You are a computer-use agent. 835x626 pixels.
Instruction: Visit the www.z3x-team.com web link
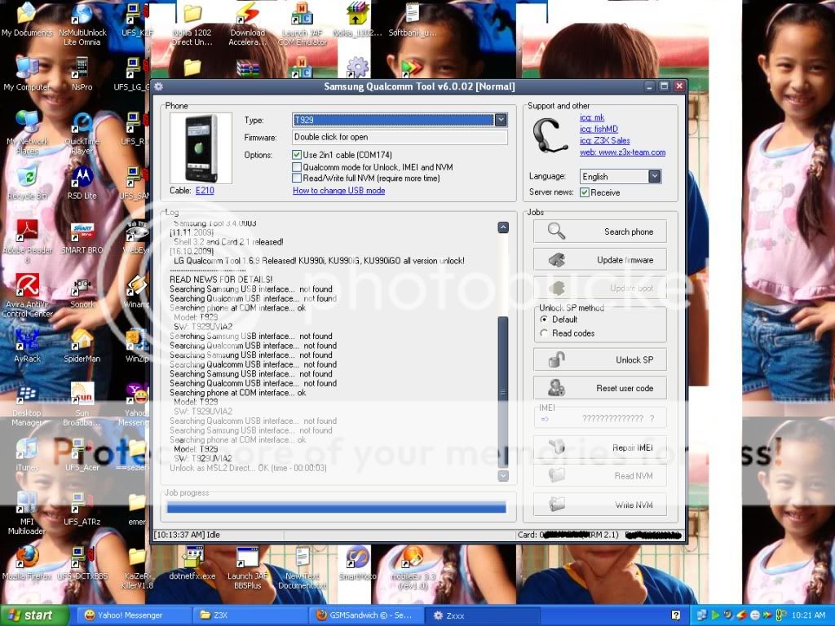pos(622,152)
